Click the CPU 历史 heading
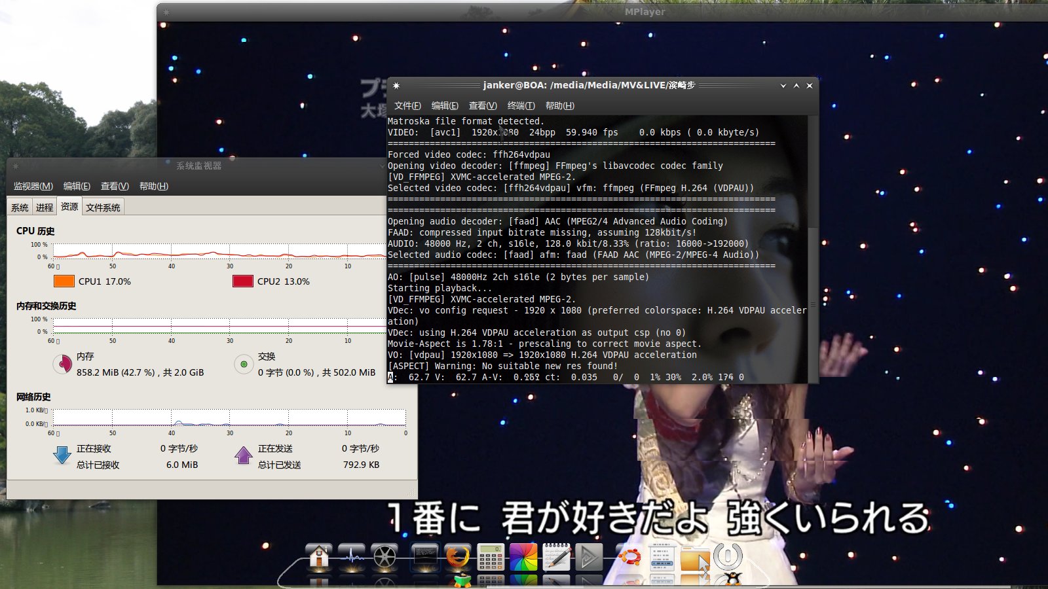 tap(35, 231)
